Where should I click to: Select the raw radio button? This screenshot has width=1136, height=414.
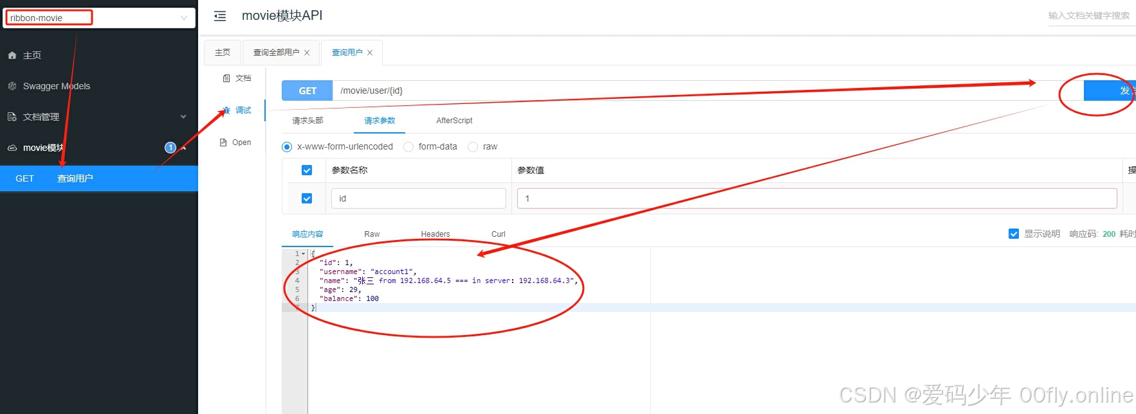pos(473,147)
